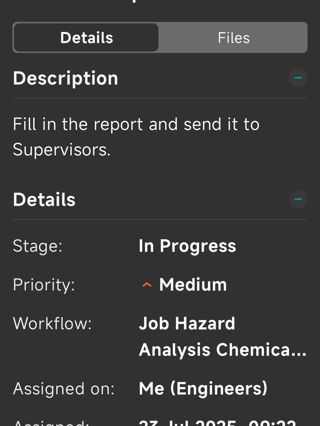Tap the Assigned on field label

tap(63, 389)
